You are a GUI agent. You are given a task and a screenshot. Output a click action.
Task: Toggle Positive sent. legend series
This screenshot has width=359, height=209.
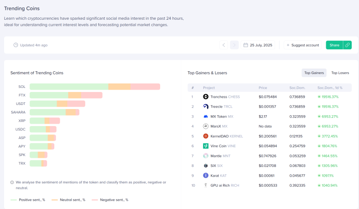pyautogui.click(x=28, y=200)
